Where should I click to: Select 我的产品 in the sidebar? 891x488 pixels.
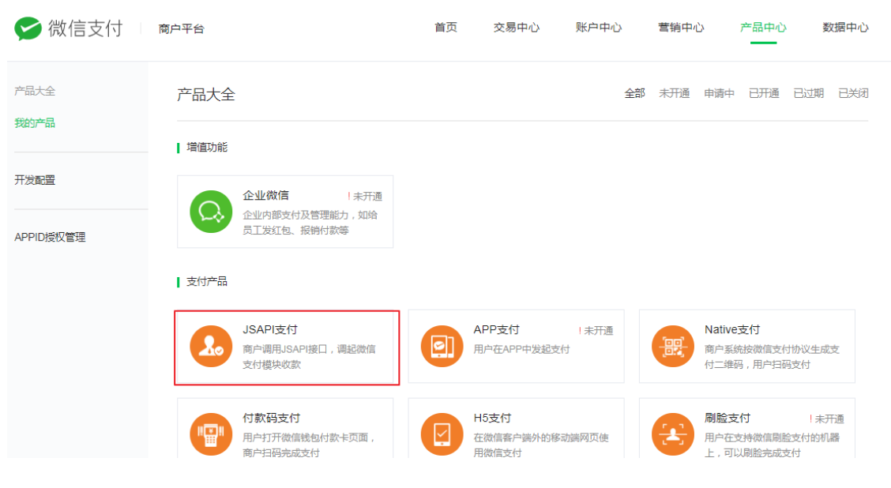[35, 122]
